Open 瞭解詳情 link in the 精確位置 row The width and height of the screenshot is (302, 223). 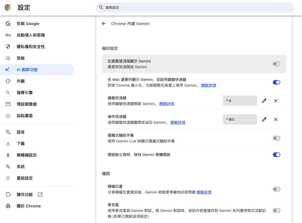(204, 192)
